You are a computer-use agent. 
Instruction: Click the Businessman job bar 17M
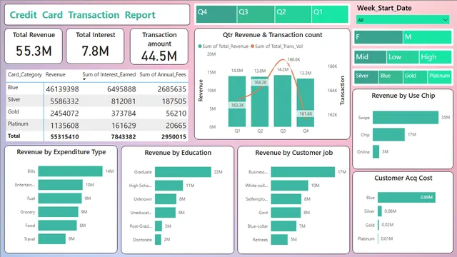303,172
